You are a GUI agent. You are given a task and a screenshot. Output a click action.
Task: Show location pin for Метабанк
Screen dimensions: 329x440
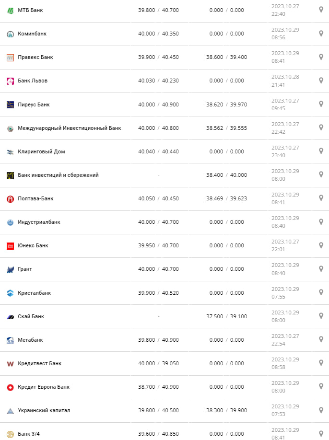click(x=321, y=339)
